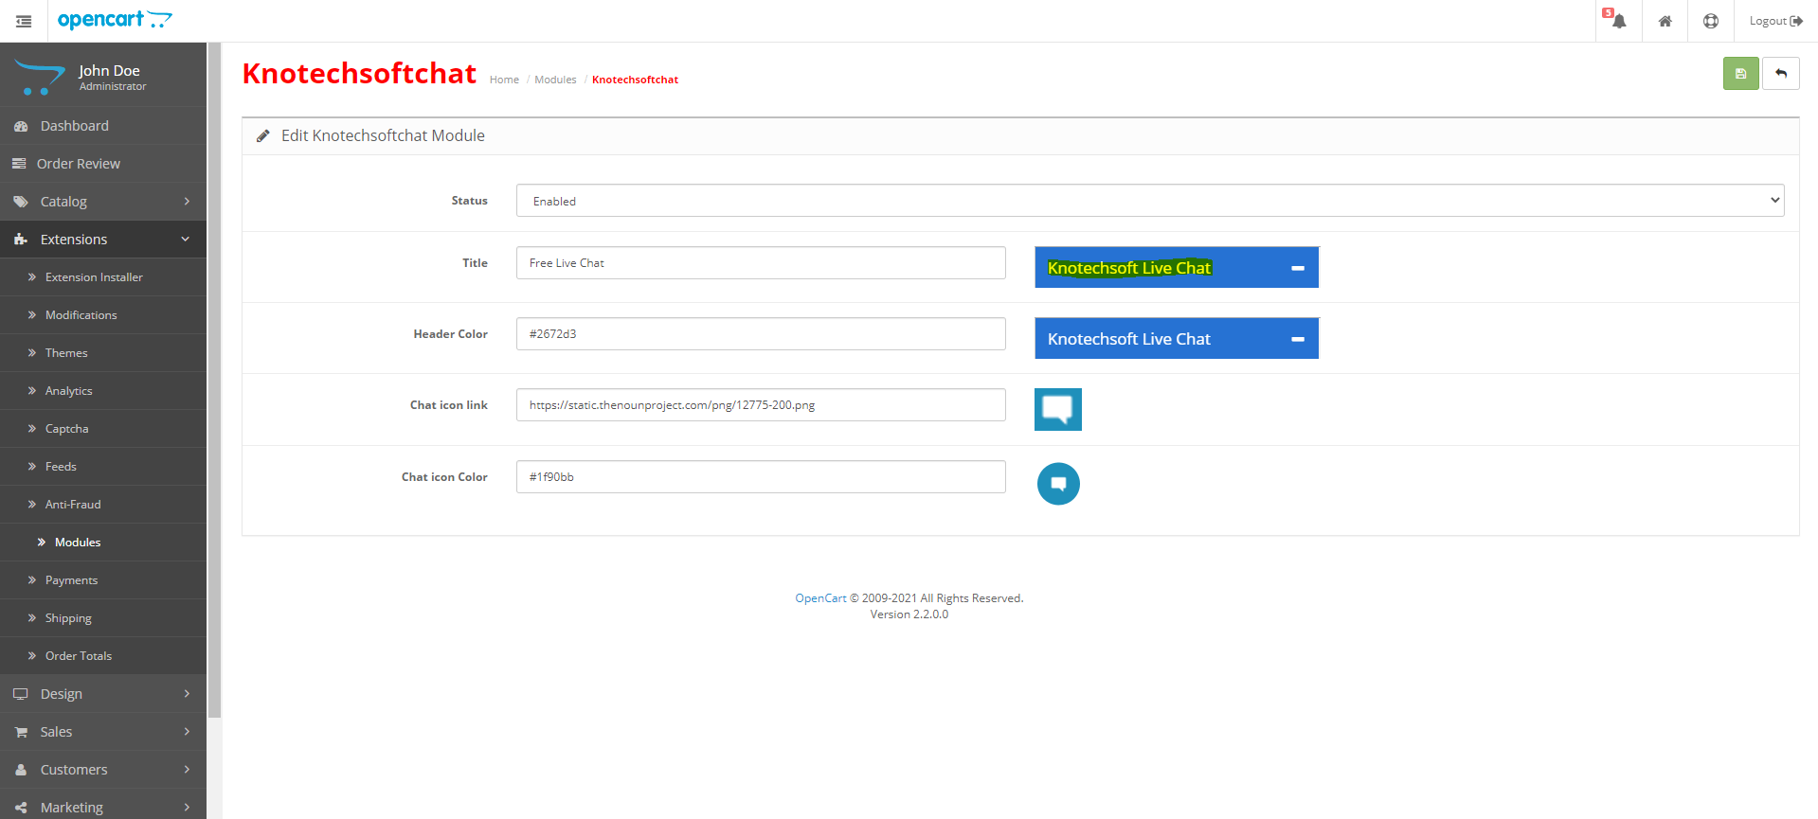Viewport: 1818px width, 819px height.
Task: Click the highlighted title preview bar
Action: (x=1177, y=267)
